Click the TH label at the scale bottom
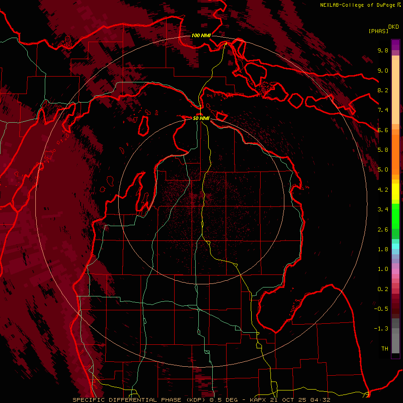 (385, 349)
